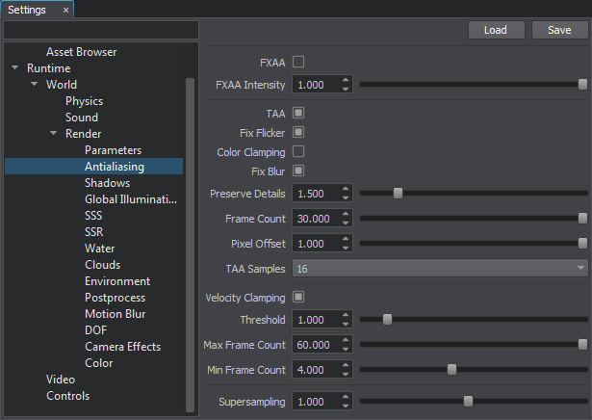The height and width of the screenshot is (420, 592).
Task: Click the Min Frame Count slider handle
Action: coord(451,369)
